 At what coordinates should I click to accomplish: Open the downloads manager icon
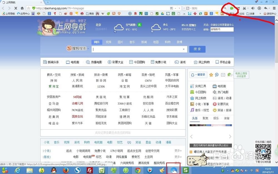coord(259,8)
